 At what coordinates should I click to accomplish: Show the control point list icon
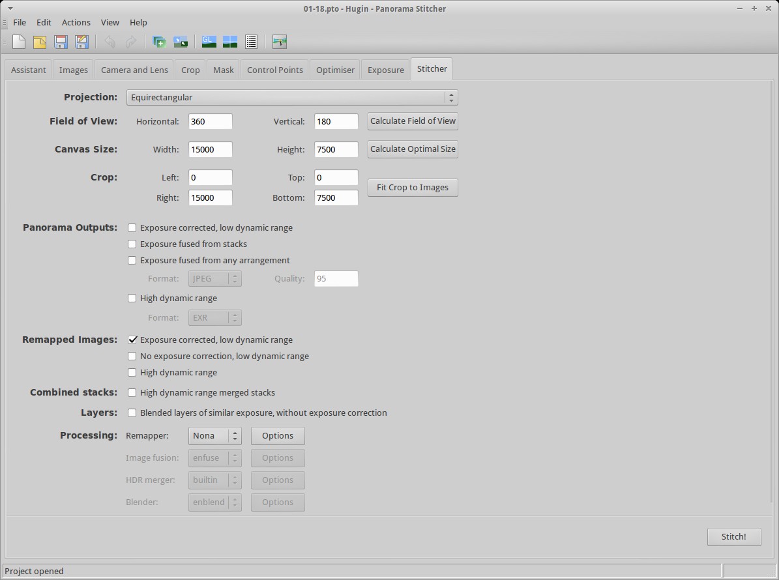coord(251,42)
